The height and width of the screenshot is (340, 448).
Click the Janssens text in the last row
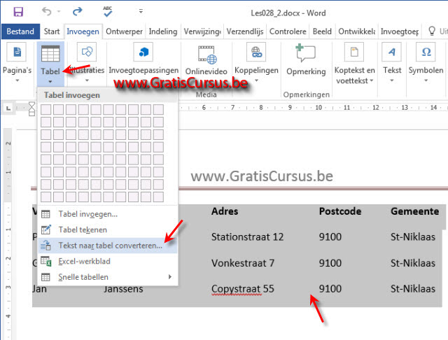[123, 290]
